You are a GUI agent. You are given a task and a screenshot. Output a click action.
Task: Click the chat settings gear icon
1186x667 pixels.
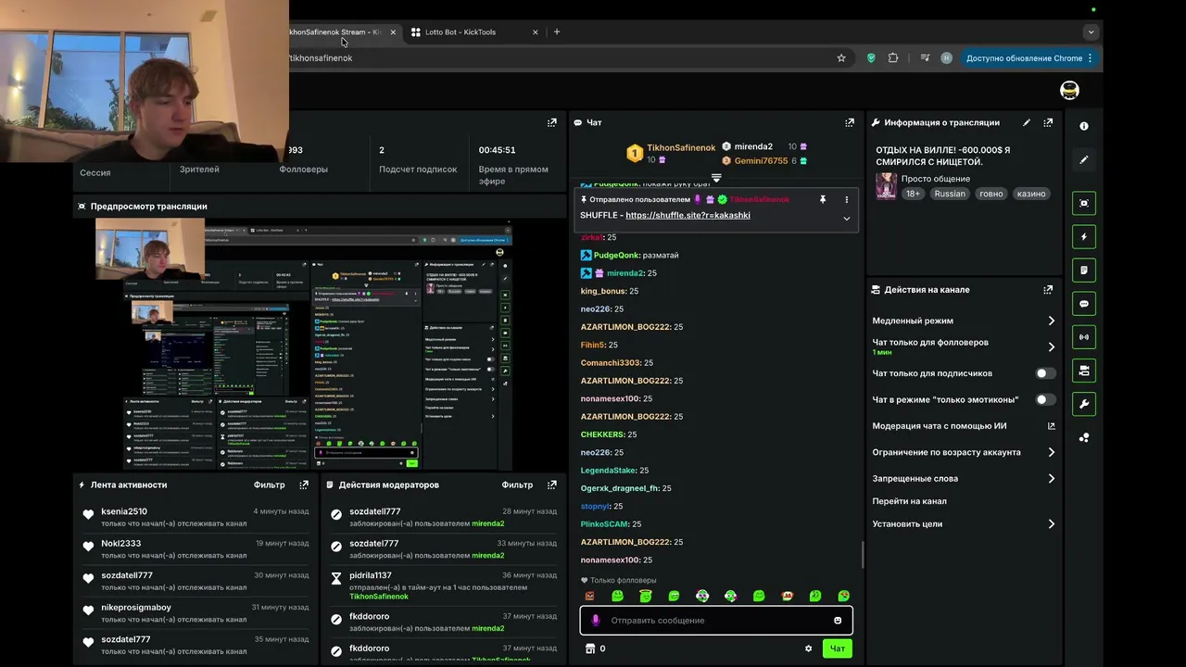pyautogui.click(x=808, y=648)
